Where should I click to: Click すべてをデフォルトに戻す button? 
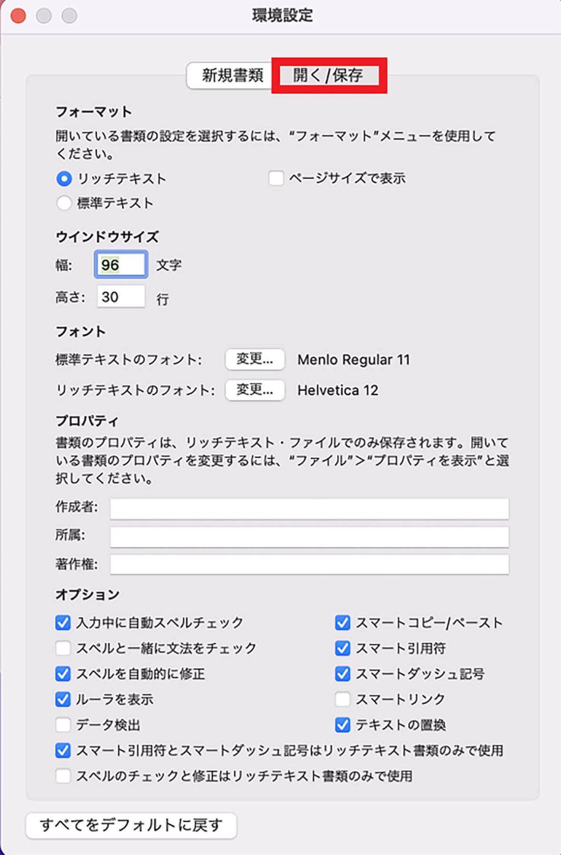[131, 826]
